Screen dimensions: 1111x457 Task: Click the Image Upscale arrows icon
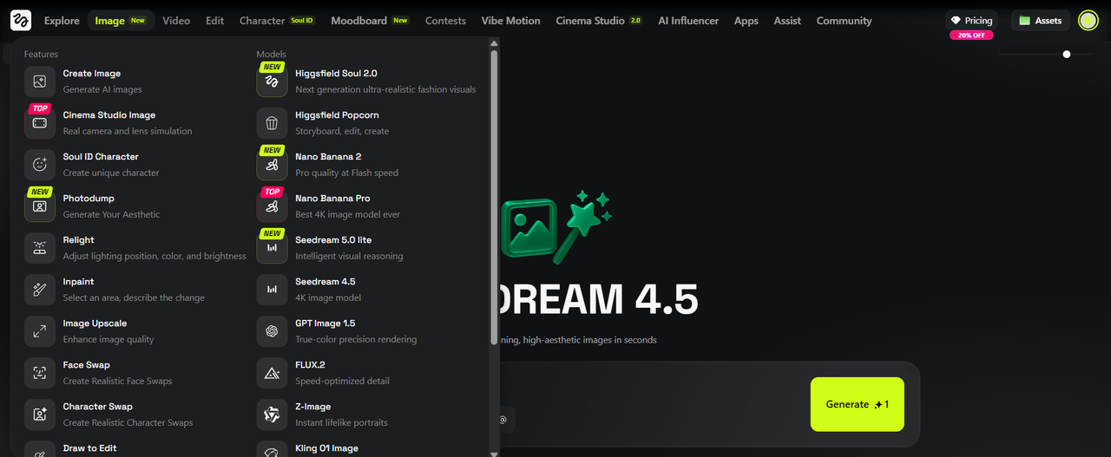tap(40, 331)
